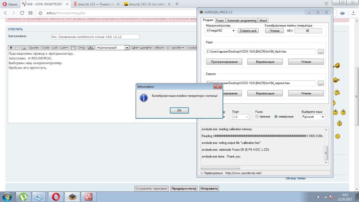Click the log scrollbar up arrow

[x=326, y=130]
